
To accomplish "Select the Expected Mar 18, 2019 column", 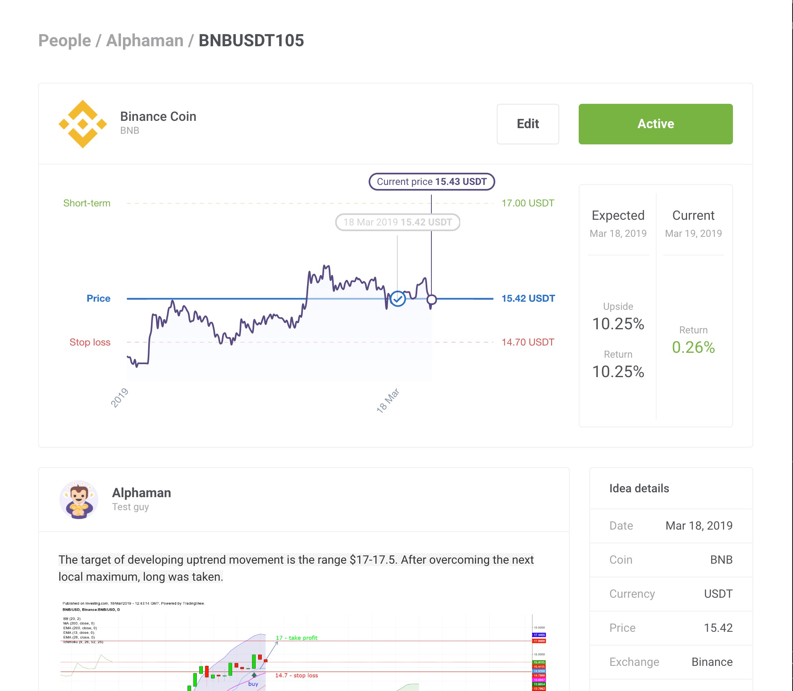I will [x=618, y=305].
